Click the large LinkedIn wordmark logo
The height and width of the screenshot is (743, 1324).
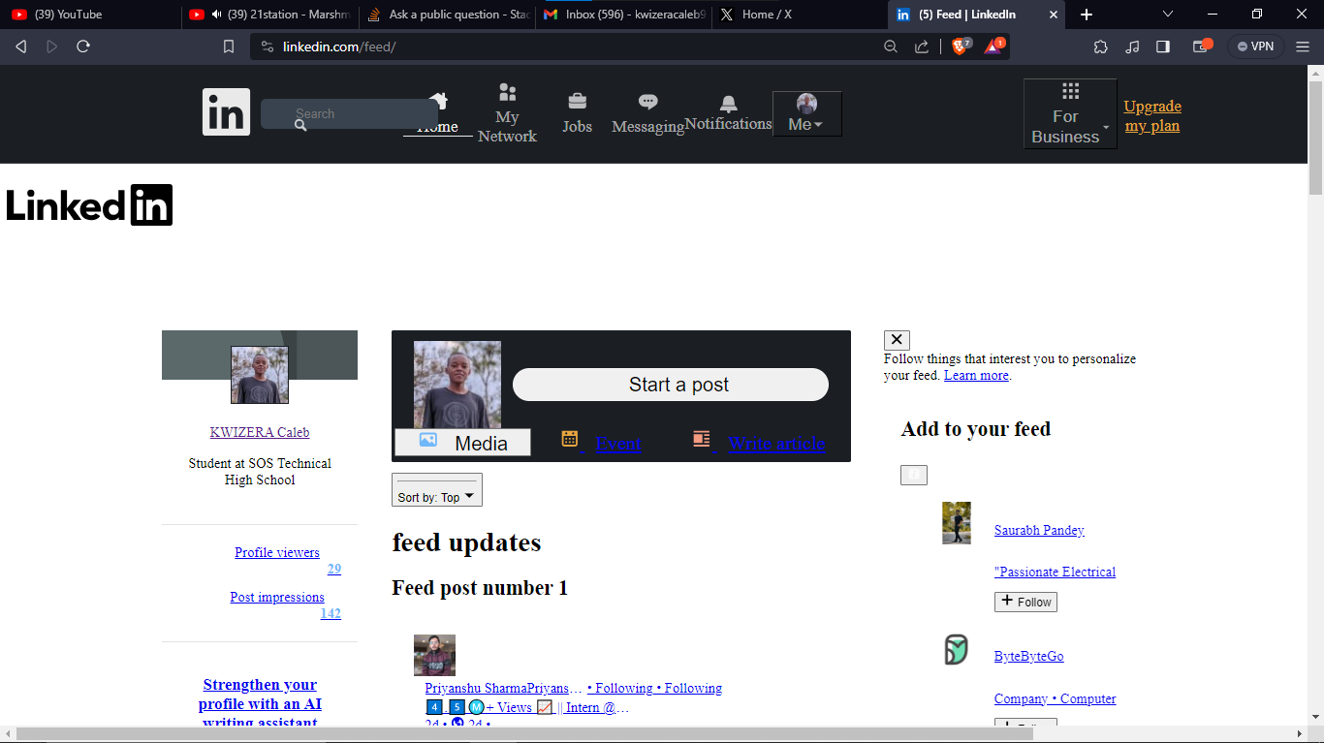tap(89, 205)
